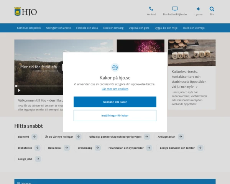Open Lediga bostäder och tomter link

(x=180, y=148)
